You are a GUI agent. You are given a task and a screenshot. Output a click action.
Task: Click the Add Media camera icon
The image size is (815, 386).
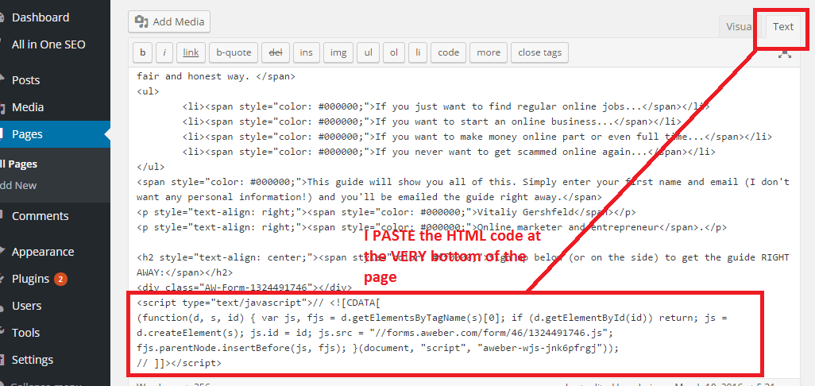(141, 21)
